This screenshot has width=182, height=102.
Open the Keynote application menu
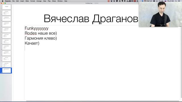click(x=8, y=1)
